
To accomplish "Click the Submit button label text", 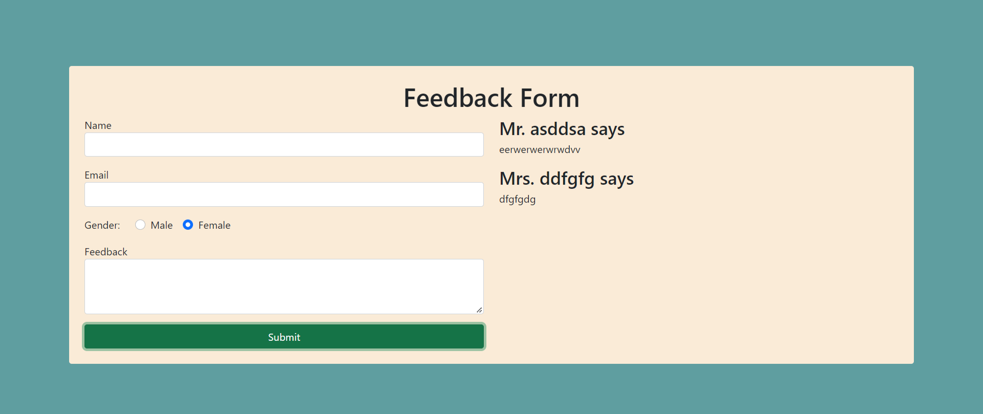I will [x=284, y=337].
